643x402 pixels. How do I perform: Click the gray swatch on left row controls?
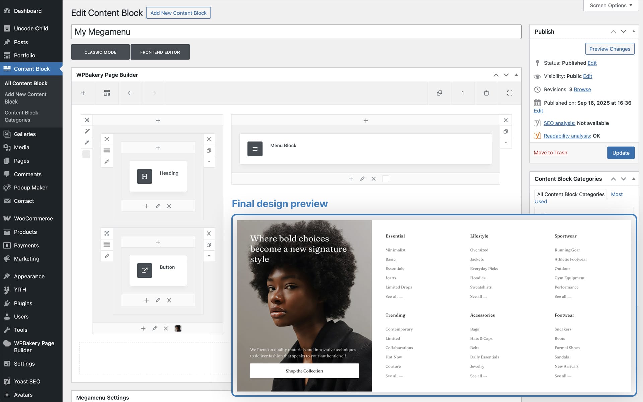[86, 154]
